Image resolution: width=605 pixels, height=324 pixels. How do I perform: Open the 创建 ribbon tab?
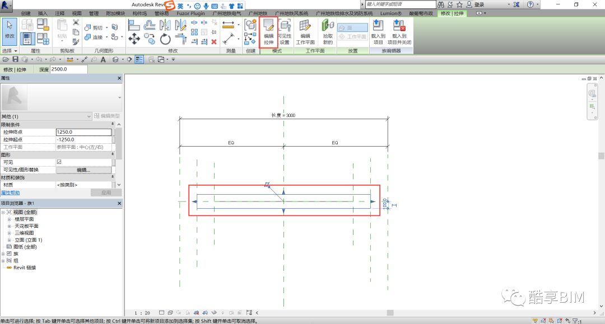coord(26,13)
